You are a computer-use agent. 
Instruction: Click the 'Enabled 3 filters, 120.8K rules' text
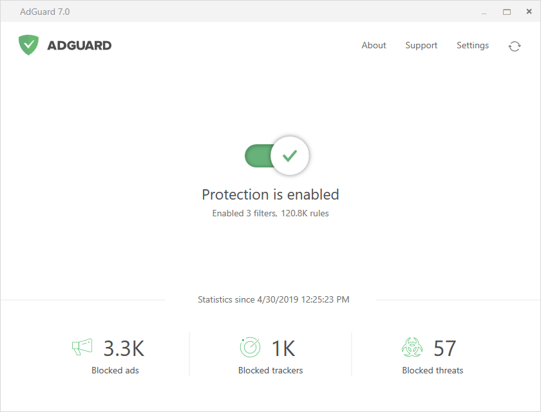270,214
